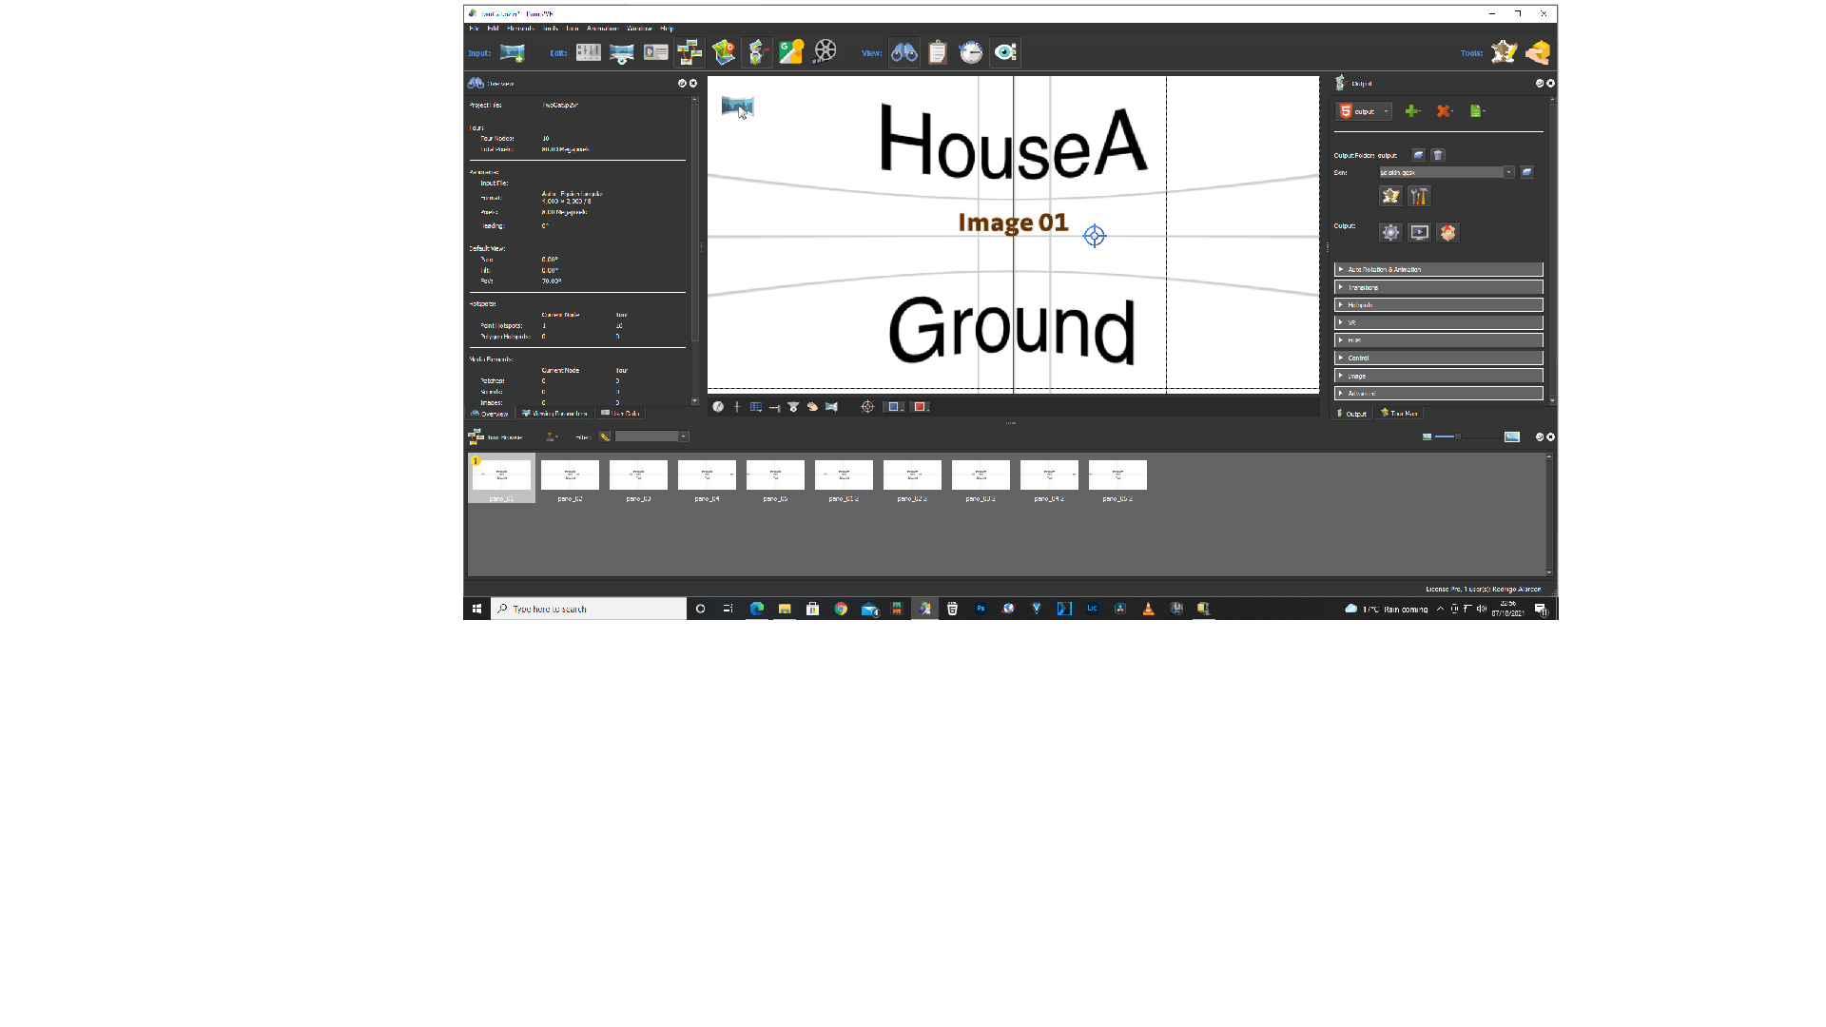Toggle the hand drag mode icon
Viewport: 1826px width, 1027px height.
pyautogui.click(x=812, y=407)
